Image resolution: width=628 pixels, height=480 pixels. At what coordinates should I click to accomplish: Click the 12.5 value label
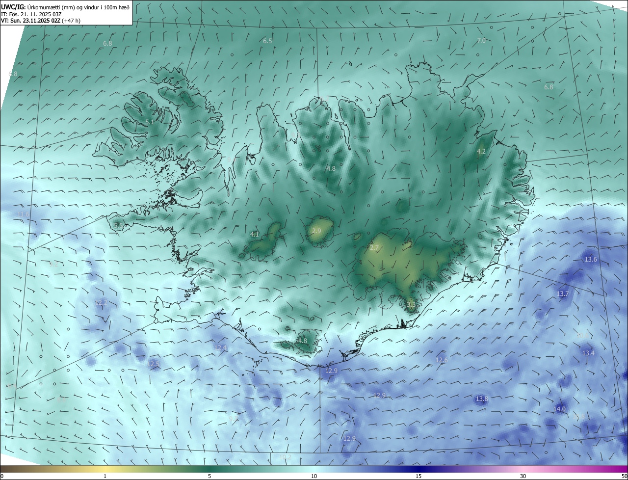pyautogui.click(x=154, y=364)
